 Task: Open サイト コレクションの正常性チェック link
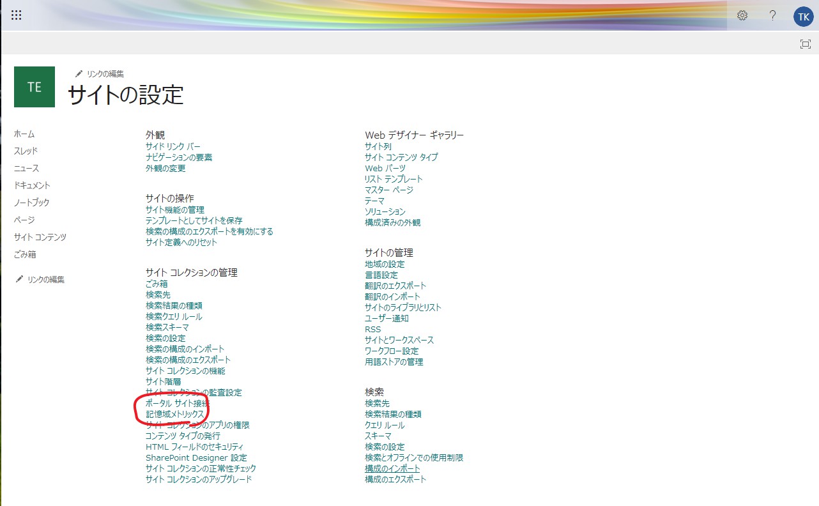click(x=201, y=468)
